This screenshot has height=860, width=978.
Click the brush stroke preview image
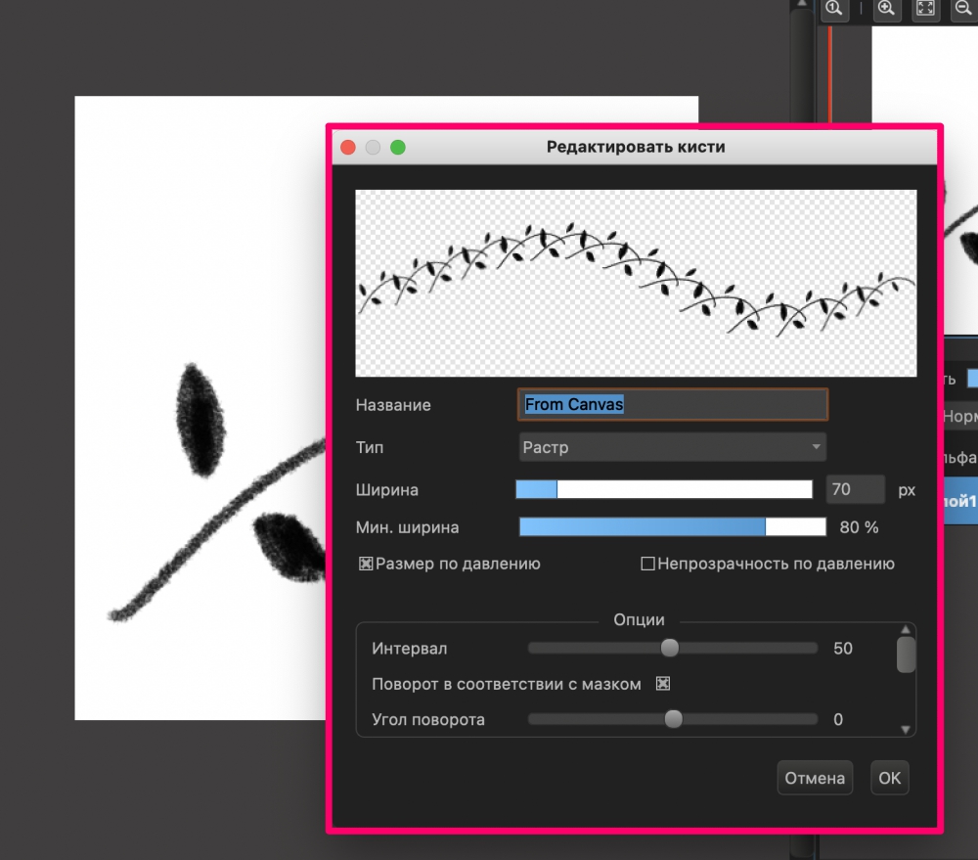click(x=637, y=282)
